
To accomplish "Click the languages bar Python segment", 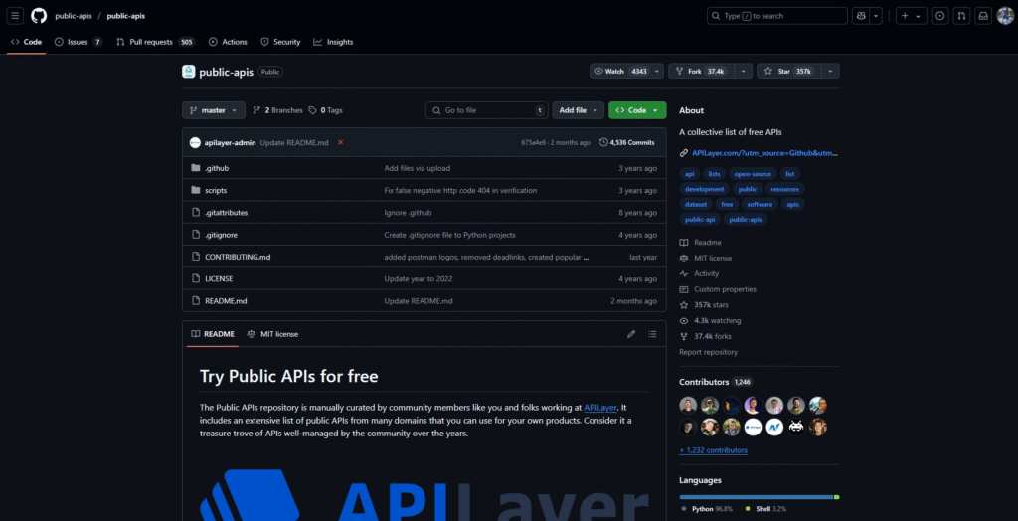I will pyautogui.click(x=757, y=497).
